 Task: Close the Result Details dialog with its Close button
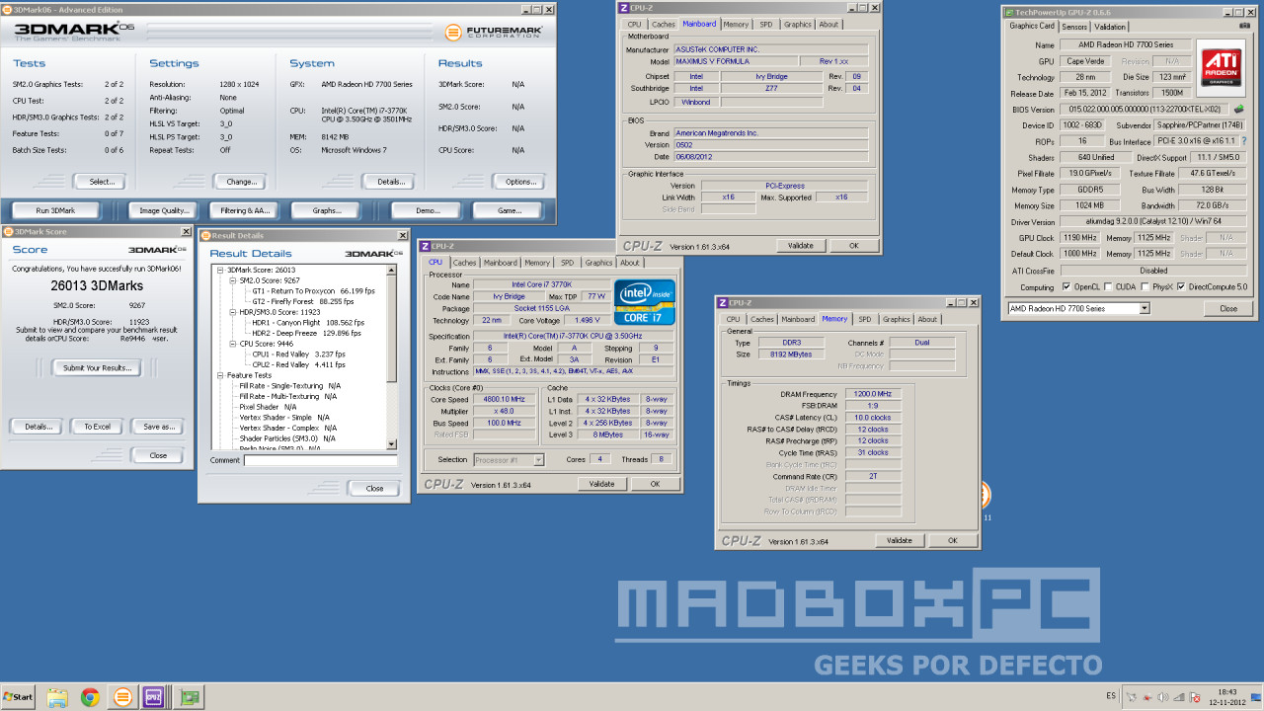374,488
